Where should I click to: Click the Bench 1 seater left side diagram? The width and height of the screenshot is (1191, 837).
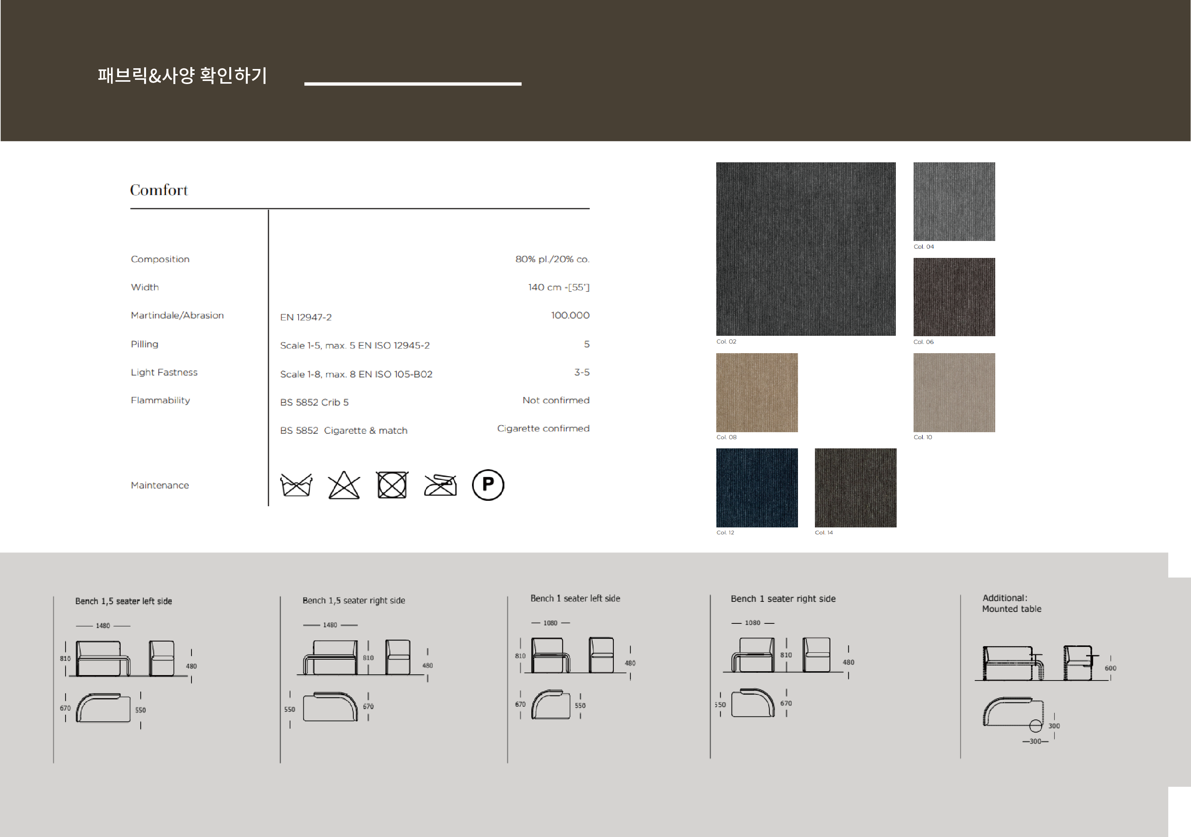(576, 669)
